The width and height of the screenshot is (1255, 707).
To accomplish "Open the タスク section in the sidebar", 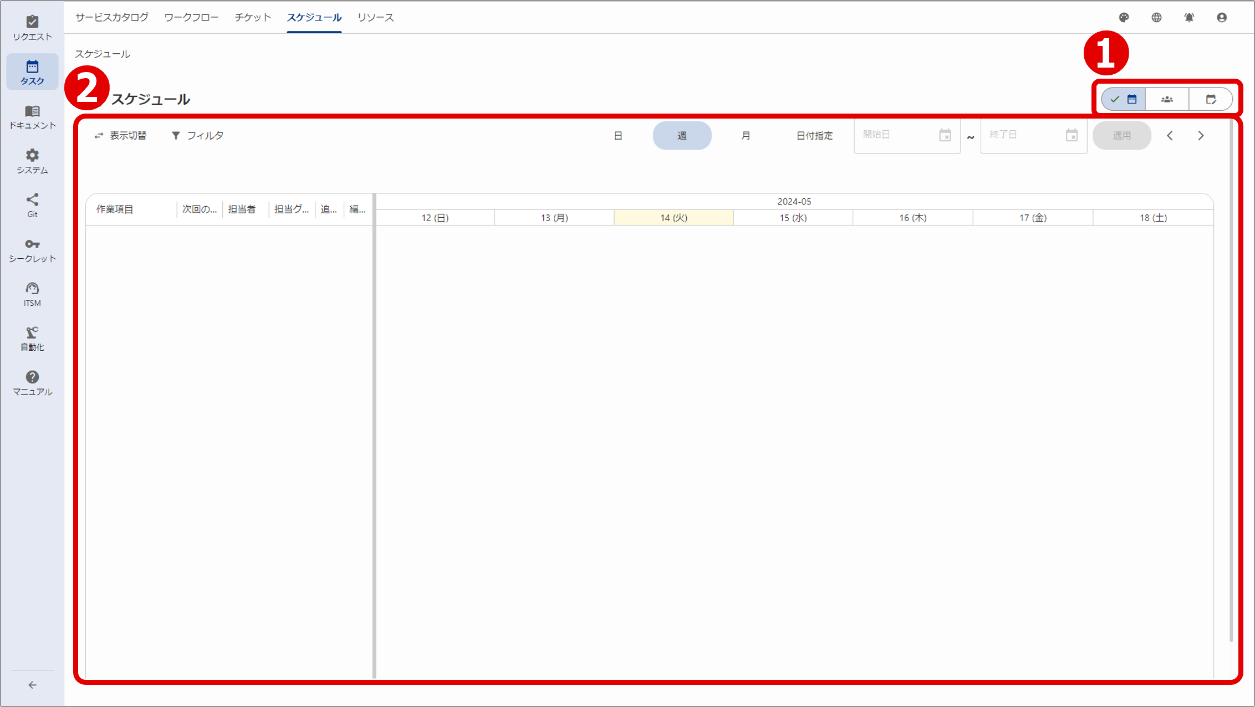I will coord(32,71).
